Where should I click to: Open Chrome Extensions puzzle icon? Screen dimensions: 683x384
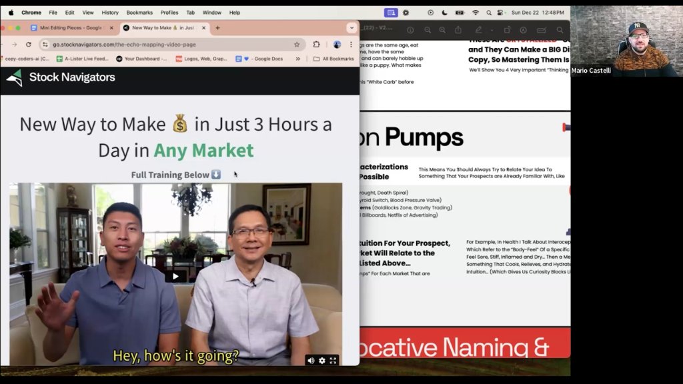pyautogui.click(x=316, y=45)
